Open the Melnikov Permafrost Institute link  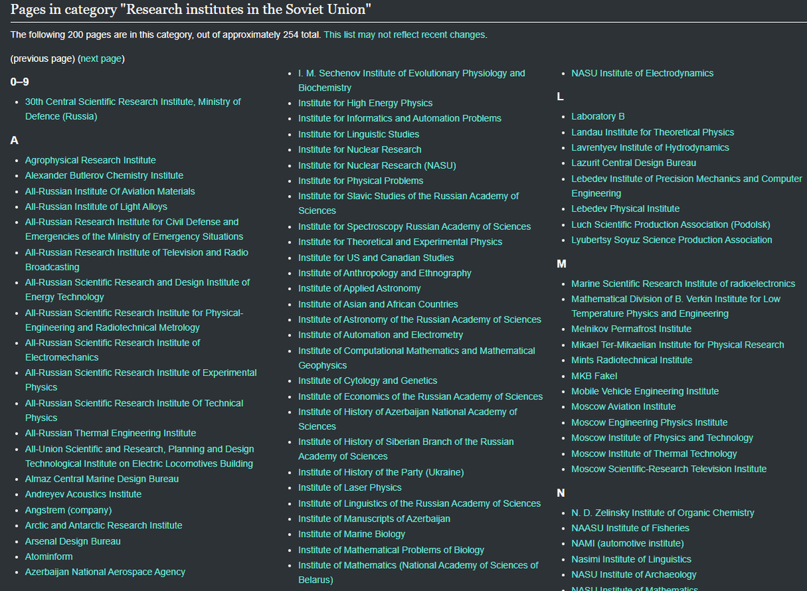tap(631, 329)
